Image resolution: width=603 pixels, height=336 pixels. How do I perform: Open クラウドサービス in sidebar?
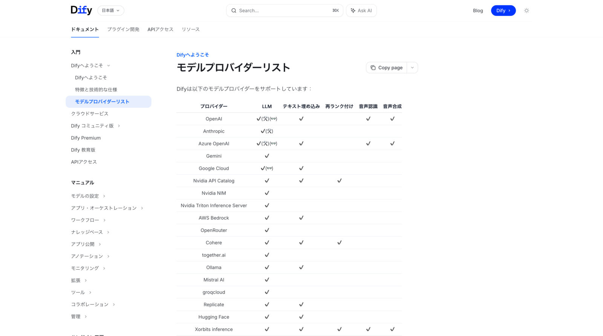(90, 114)
